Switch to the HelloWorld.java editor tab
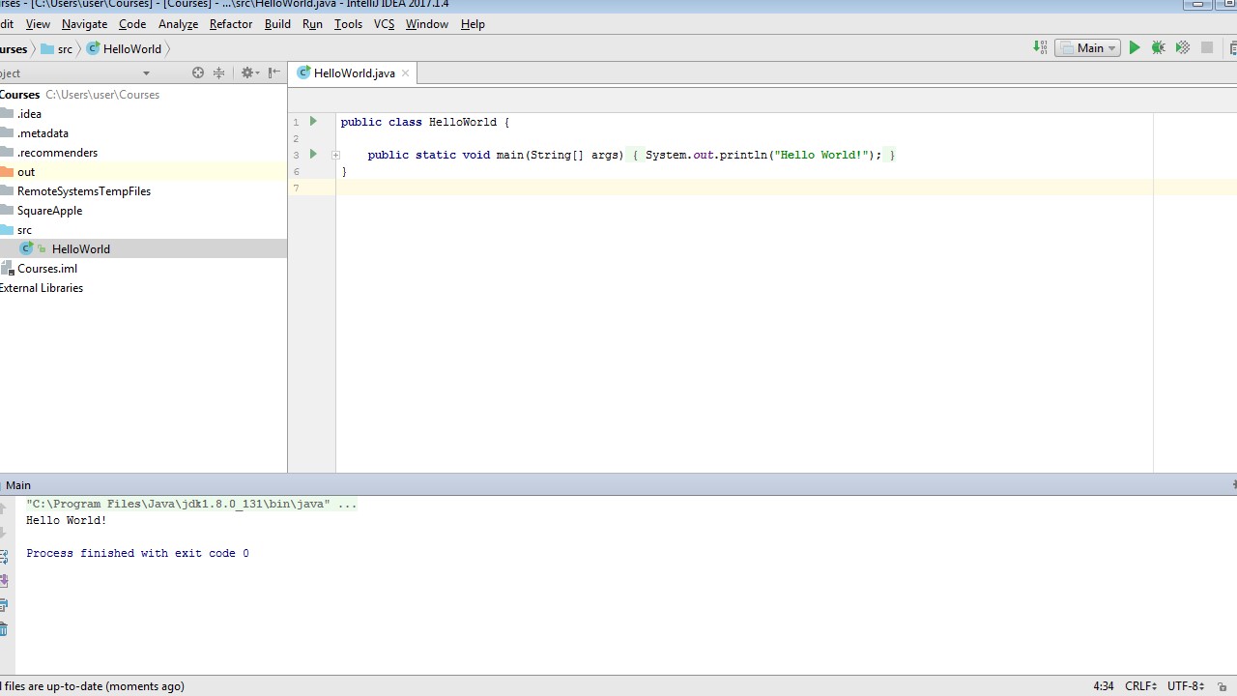Viewport: 1237px width, 696px height. 353,73
